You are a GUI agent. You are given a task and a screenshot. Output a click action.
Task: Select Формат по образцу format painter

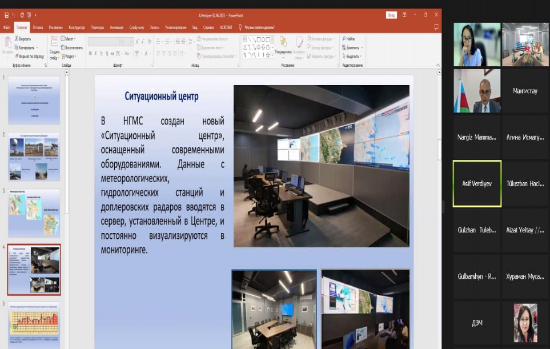point(30,56)
